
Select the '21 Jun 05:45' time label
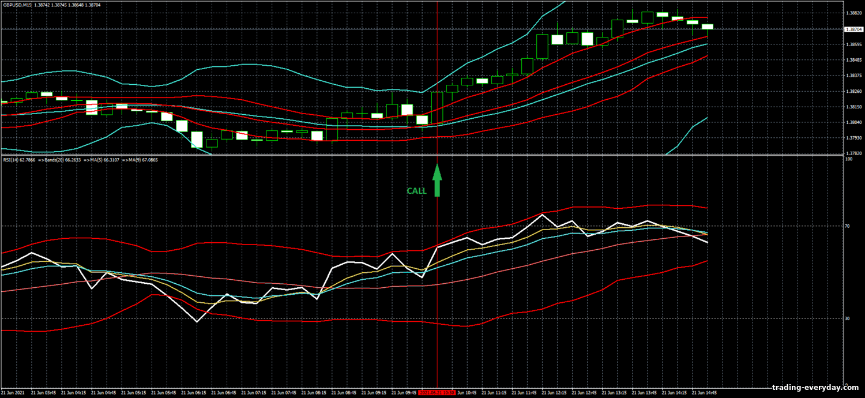[163, 393]
